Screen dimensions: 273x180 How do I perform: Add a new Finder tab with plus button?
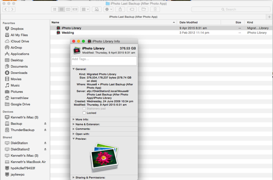(x=269, y=17)
